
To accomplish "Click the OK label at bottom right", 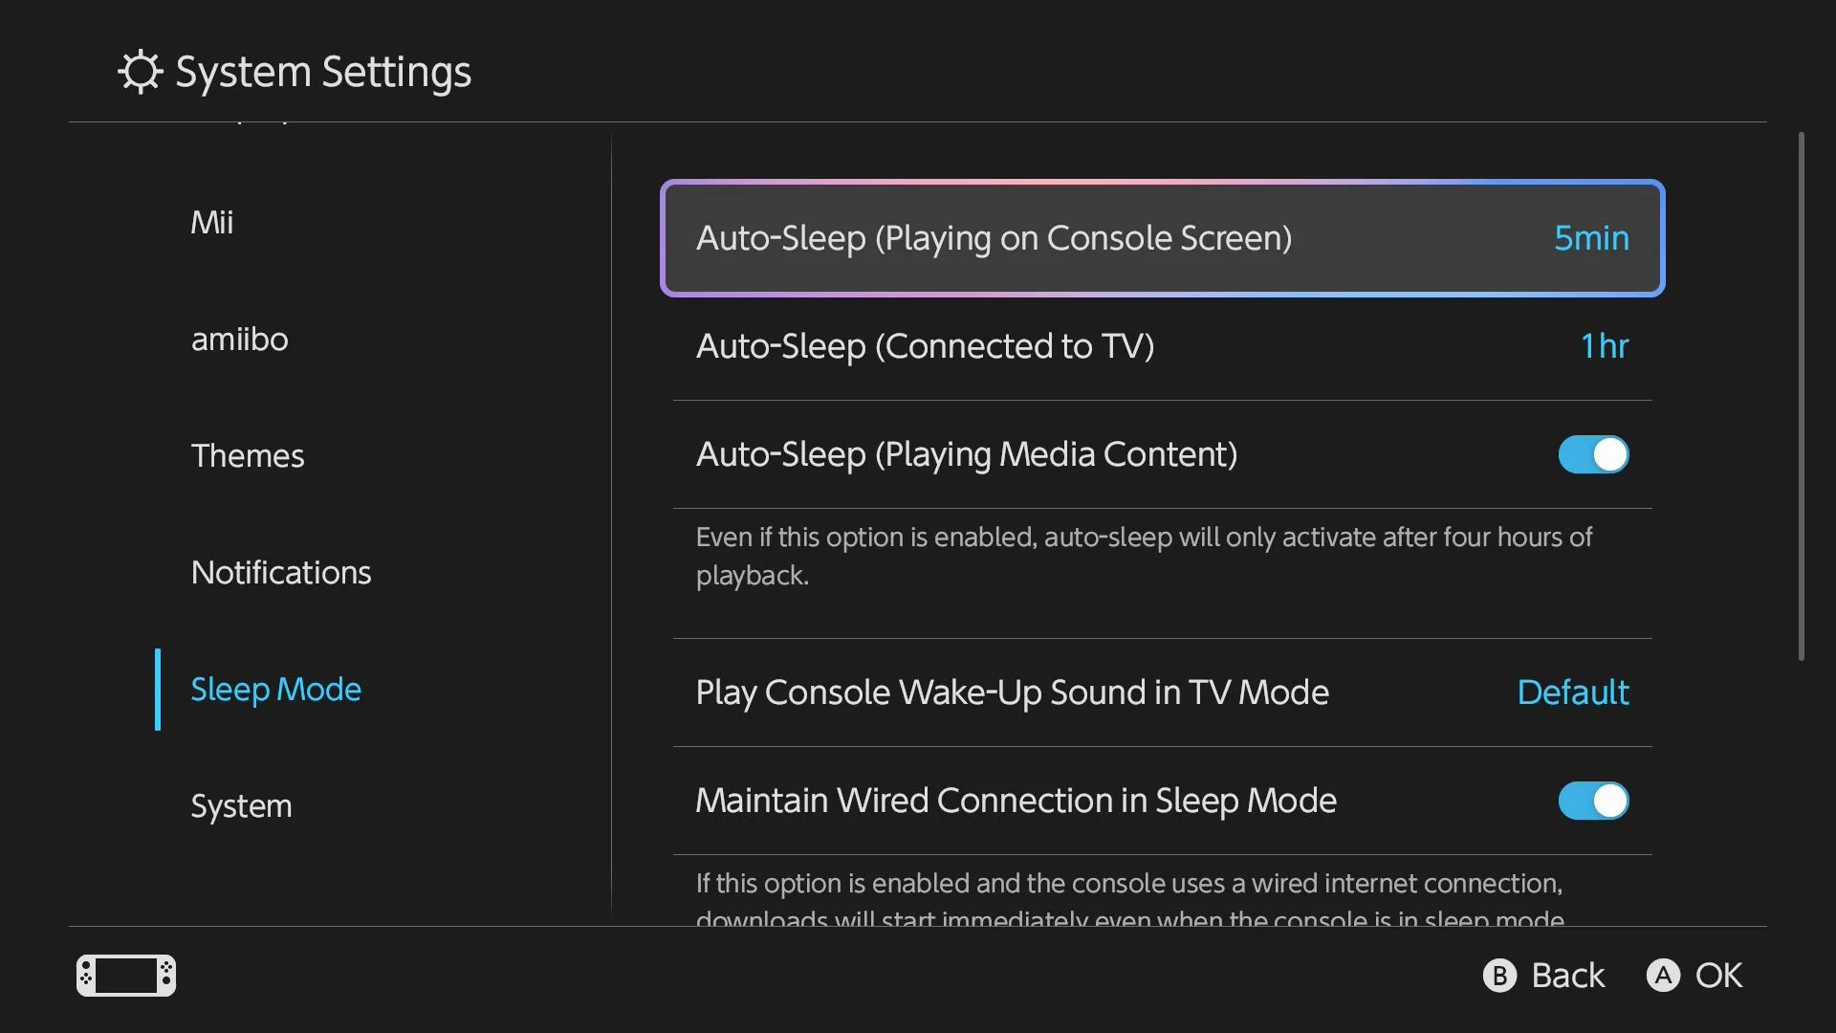I will 1718,975.
